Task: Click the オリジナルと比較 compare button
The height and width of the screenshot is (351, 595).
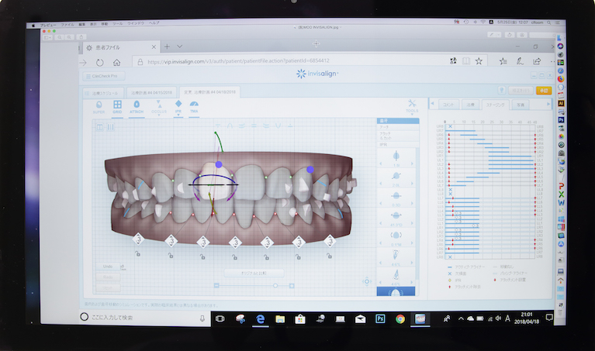Action: [x=254, y=273]
